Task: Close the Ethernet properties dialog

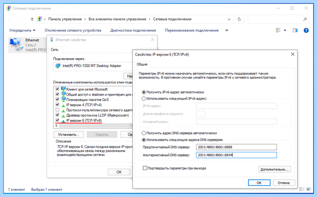Action: (x=153, y=40)
